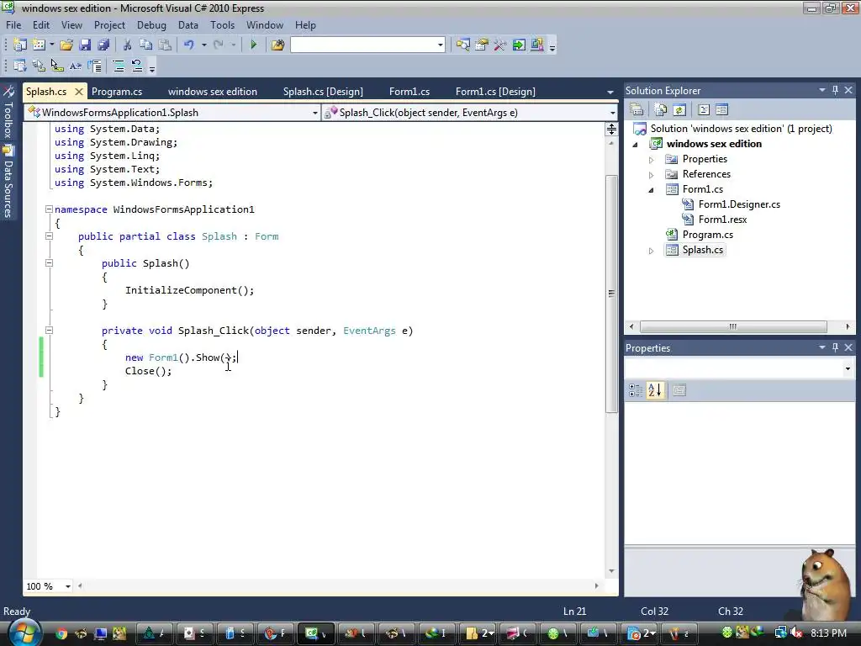Click the Display Word Completion icon
The height and width of the screenshot is (646, 861).
[x=76, y=66]
